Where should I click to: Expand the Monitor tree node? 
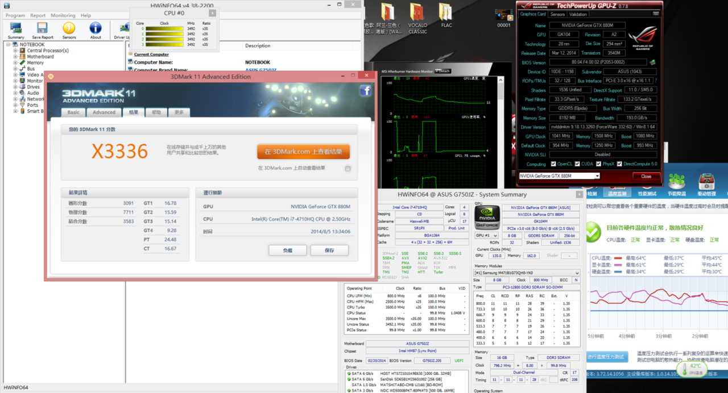(x=15, y=81)
